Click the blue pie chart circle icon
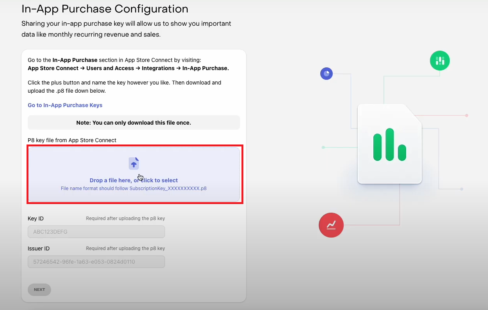This screenshot has width=488, height=310. (x=326, y=73)
